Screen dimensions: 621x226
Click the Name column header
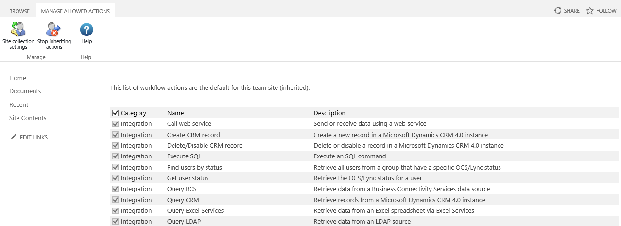tap(175, 113)
